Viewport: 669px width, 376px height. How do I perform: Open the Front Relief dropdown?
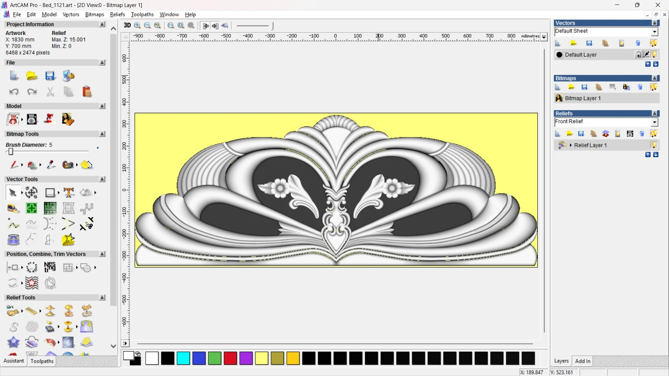654,122
